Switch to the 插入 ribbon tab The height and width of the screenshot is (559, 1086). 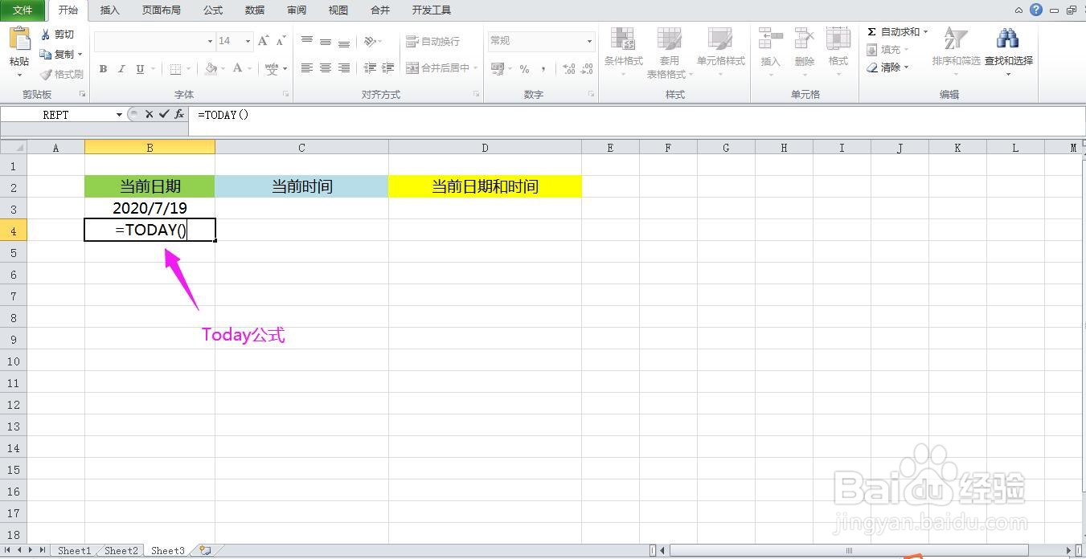pyautogui.click(x=109, y=10)
